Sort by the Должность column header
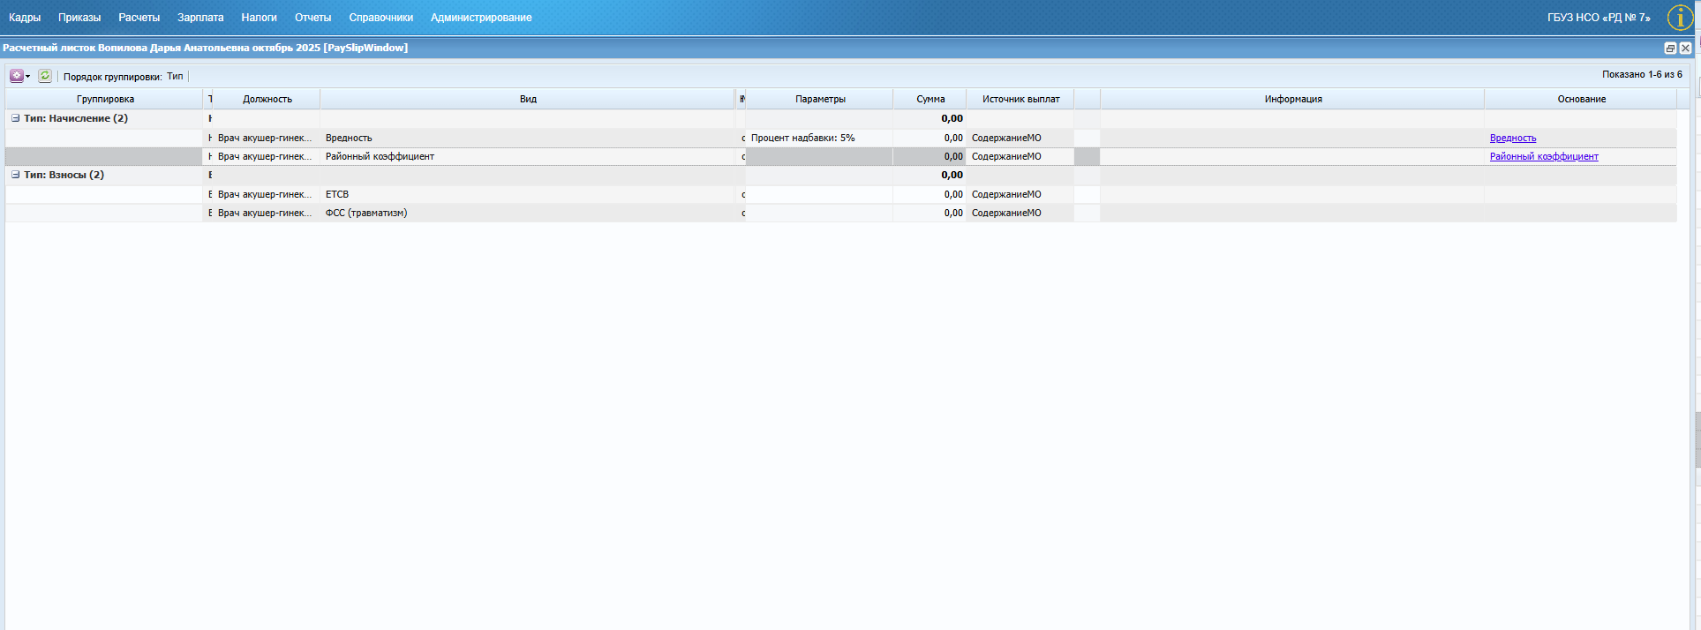 267,99
